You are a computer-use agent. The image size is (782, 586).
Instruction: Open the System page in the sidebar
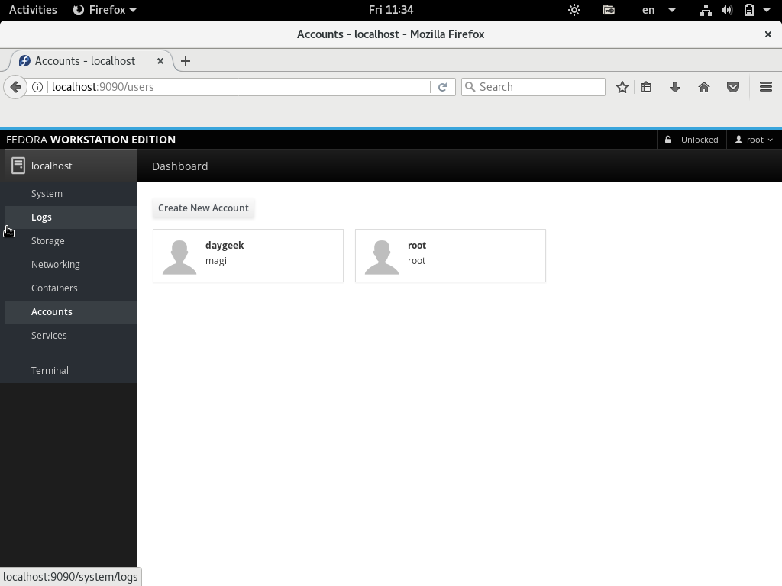pos(47,193)
